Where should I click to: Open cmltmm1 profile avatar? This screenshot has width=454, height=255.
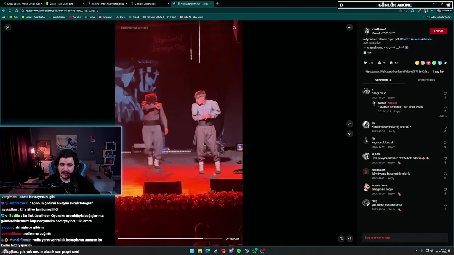pos(367,31)
